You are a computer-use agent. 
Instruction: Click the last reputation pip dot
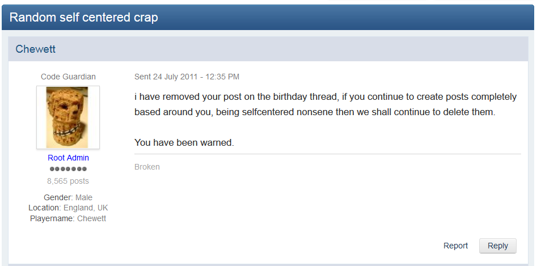point(84,169)
